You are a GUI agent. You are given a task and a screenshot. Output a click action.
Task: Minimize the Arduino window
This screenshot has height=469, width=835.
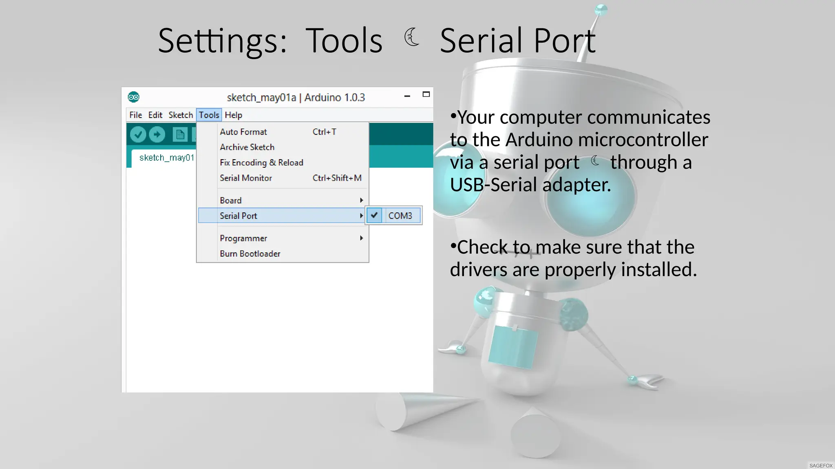click(407, 96)
